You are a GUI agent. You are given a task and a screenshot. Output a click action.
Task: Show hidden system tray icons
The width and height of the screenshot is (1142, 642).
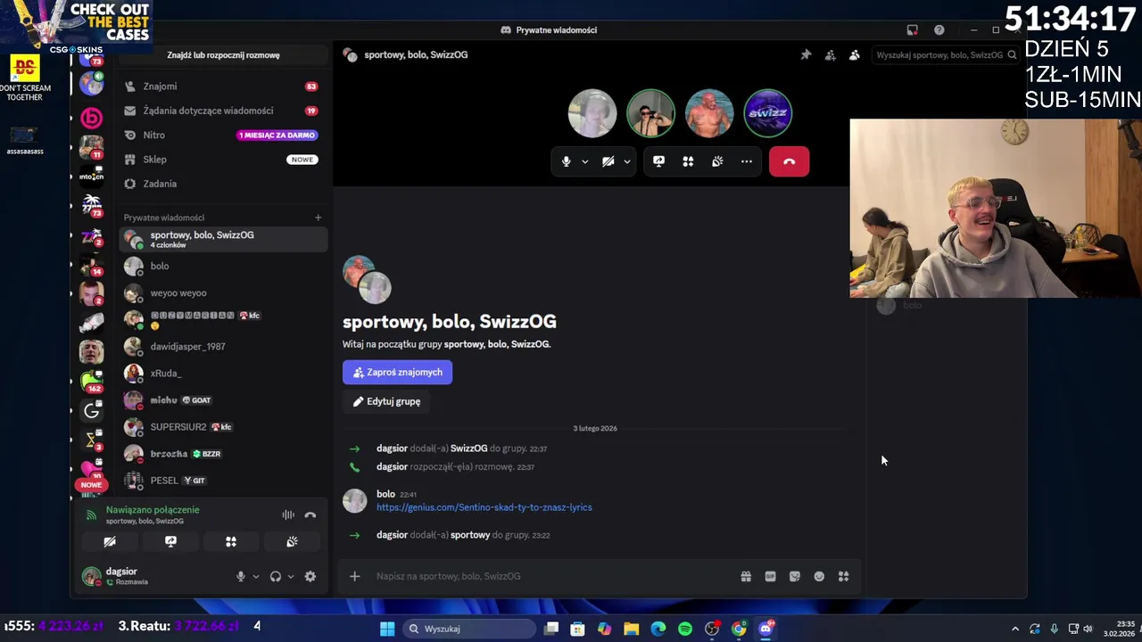tap(1014, 629)
